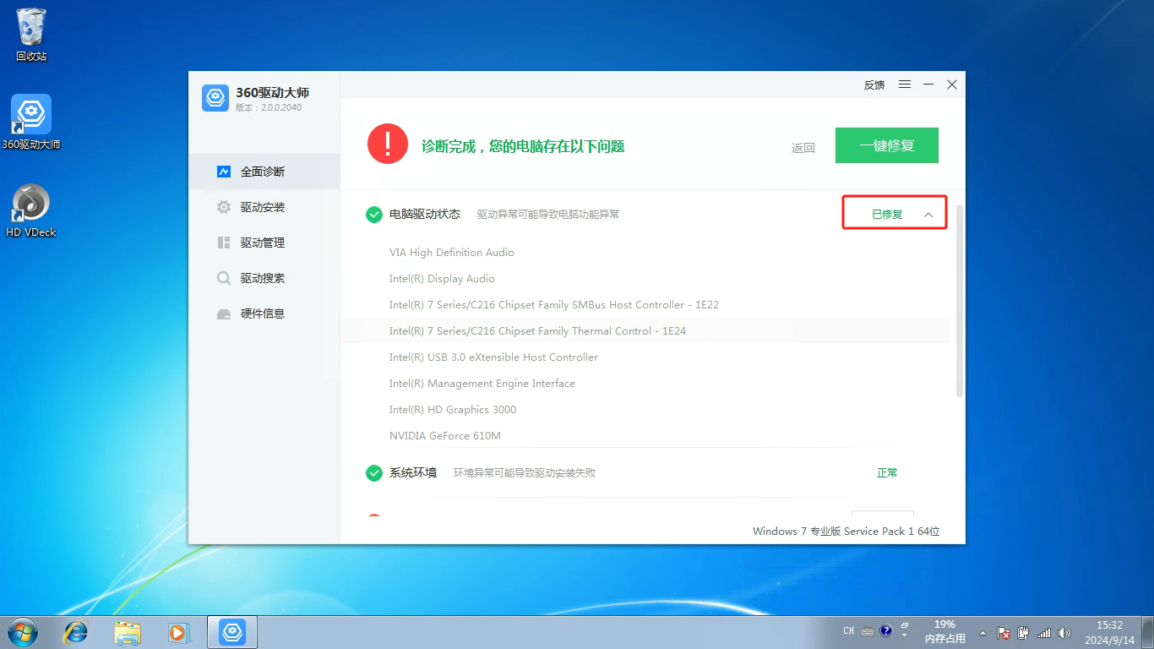Viewport: 1154px width, 649px height.
Task: Click the 19% 内存占用 memory indicator
Action: tap(944, 632)
